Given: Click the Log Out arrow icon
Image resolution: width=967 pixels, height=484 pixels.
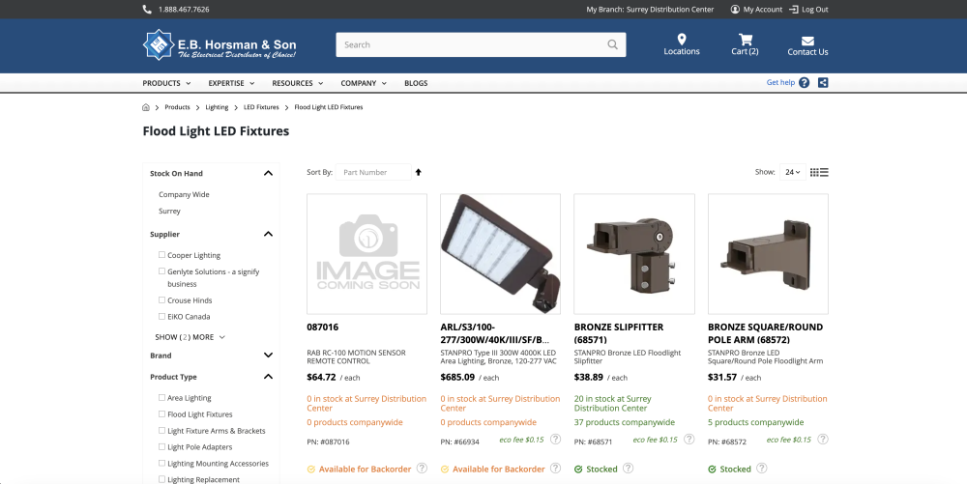Looking at the screenshot, I should tap(794, 10).
